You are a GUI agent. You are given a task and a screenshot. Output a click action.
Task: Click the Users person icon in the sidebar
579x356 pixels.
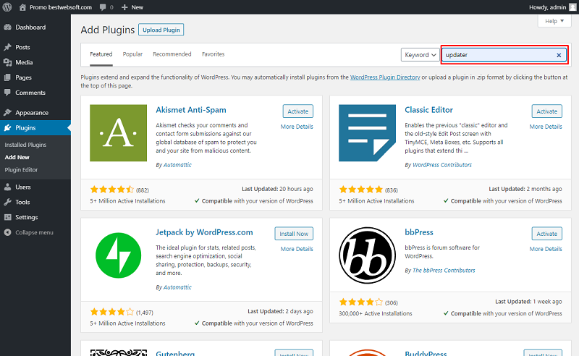click(7, 187)
